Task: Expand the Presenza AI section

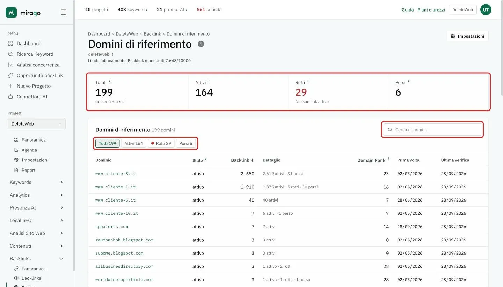Action: pos(36,208)
